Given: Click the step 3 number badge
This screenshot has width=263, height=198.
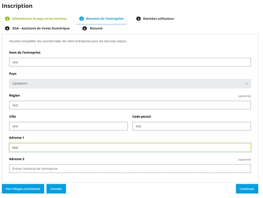Looking at the screenshot, I should pos(139,18).
